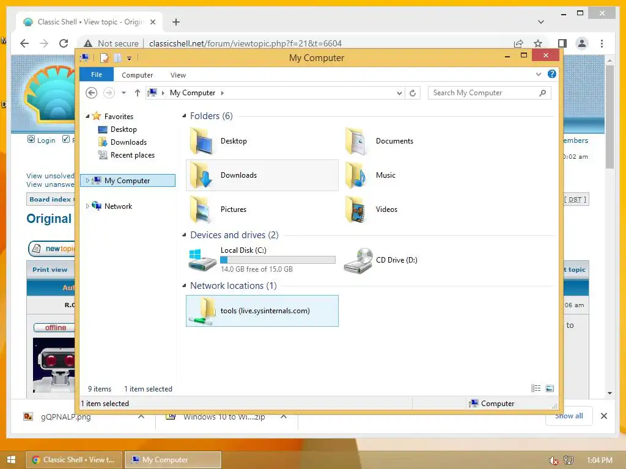Reload the Classic Shell forum page
Image resolution: width=626 pixels, height=469 pixels.
64,43
